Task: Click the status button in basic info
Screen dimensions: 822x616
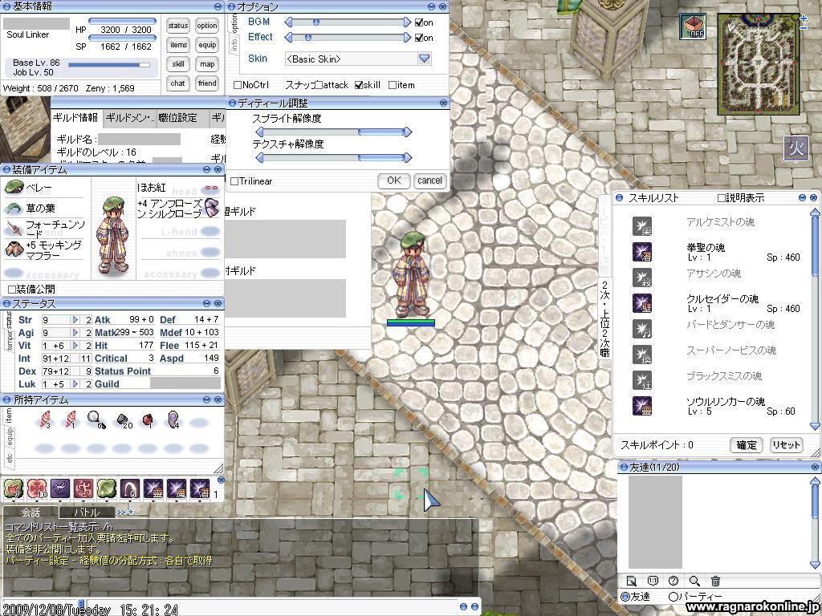Action: (178, 26)
